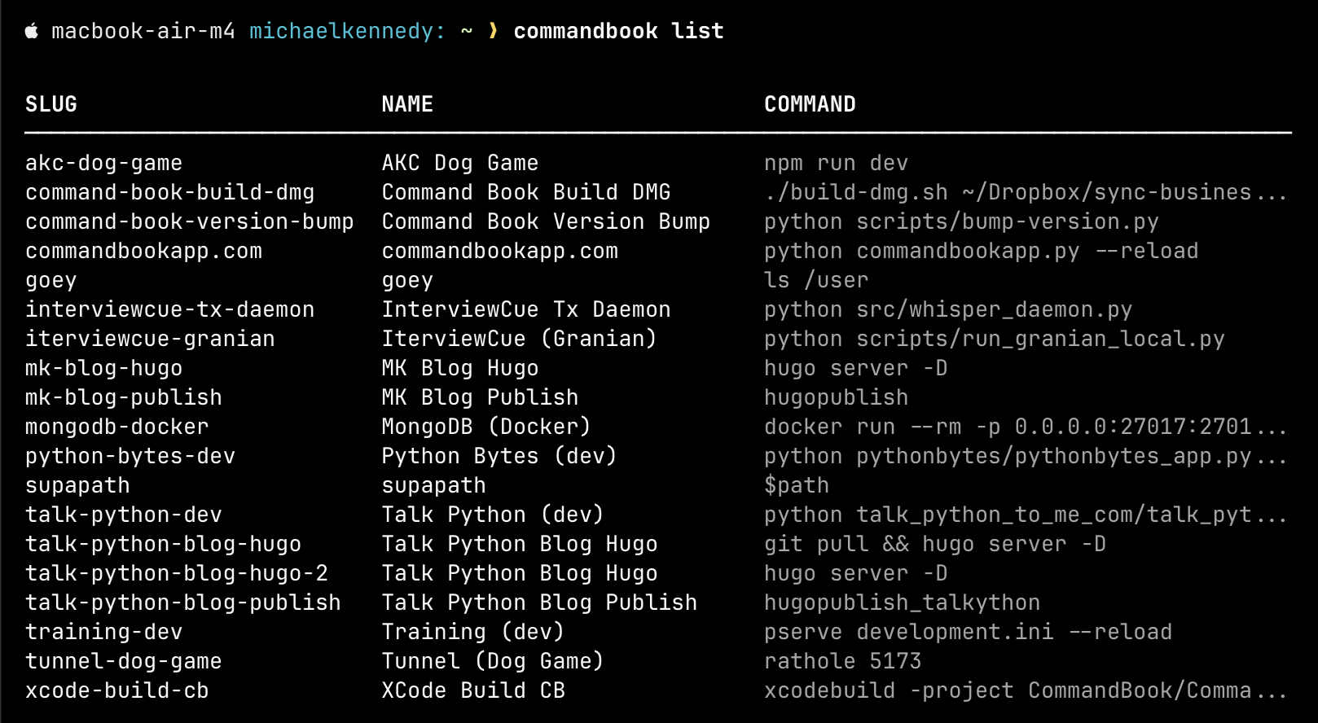Image resolution: width=1318 pixels, height=723 pixels.
Task: Click the hugopublish_talkython command
Action: (902, 602)
